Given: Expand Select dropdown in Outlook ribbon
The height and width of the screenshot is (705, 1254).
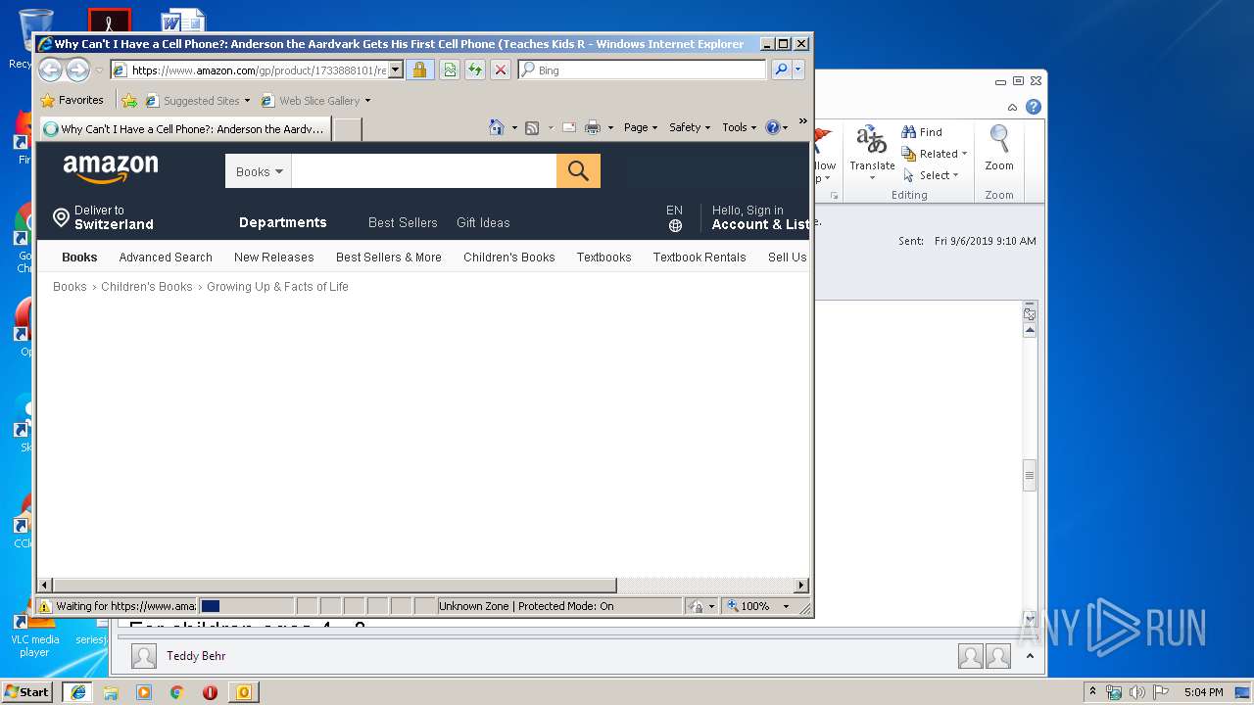Looking at the screenshot, I should pos(955,175).
